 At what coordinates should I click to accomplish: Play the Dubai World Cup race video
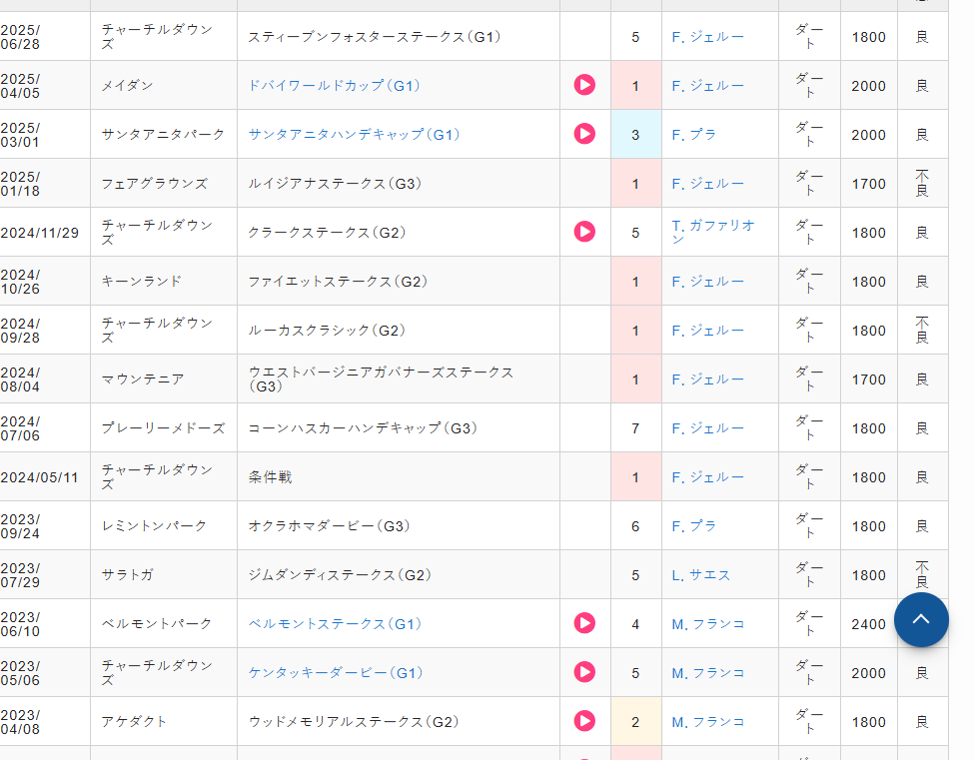pos(584,85)
